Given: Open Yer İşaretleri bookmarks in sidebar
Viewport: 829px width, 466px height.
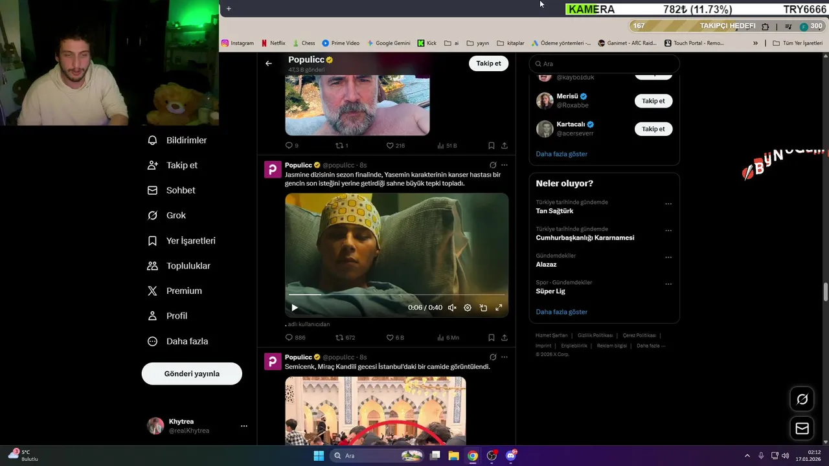Looking at the screenshot, I should coord(181,241).
